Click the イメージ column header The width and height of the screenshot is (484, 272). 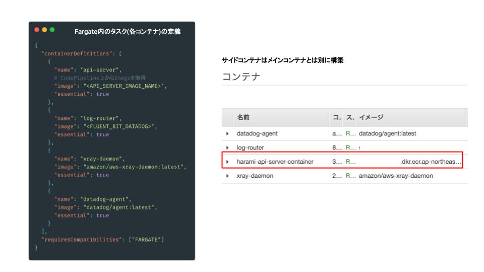(x=371, y=117)
